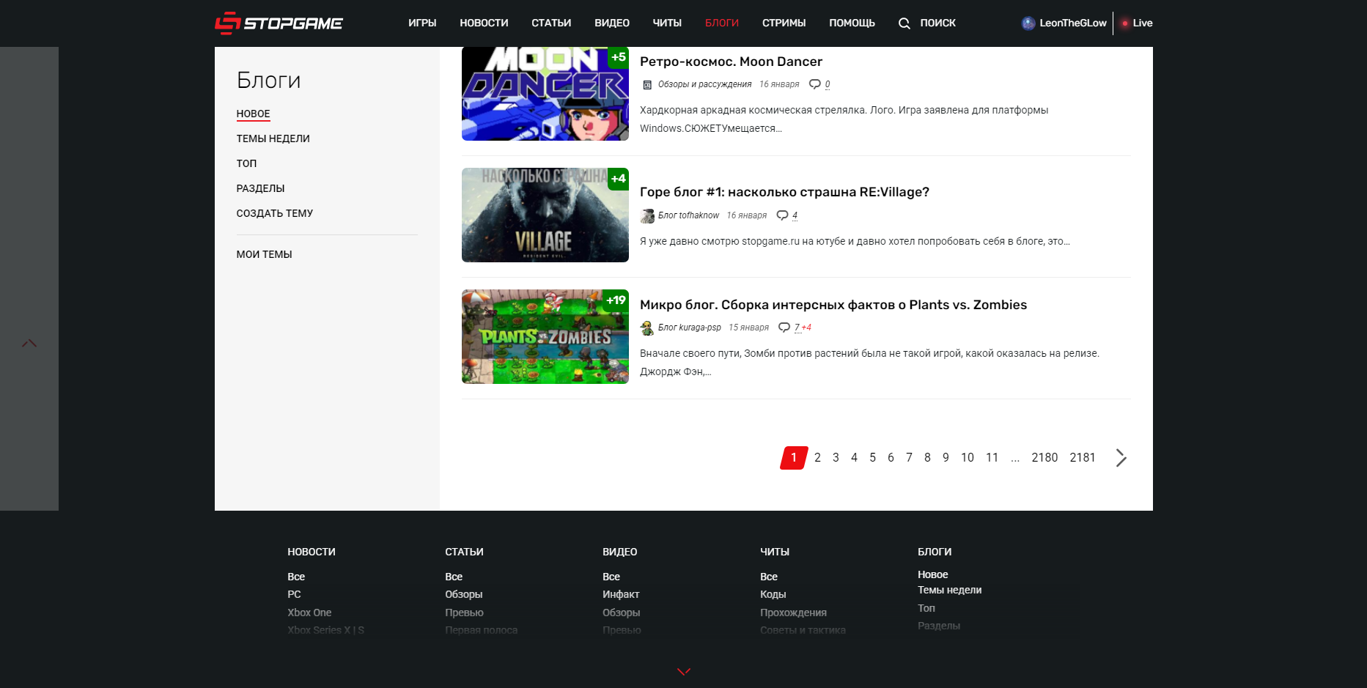Select the НОВОЕ sidebar tab
This screenshot has width=1367, height=688.
(253, 114)
